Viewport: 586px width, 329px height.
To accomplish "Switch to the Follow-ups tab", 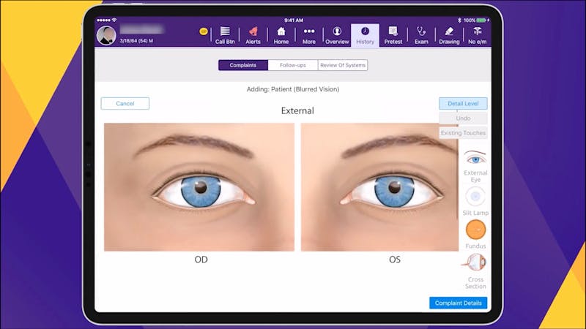I will (293, 65).
